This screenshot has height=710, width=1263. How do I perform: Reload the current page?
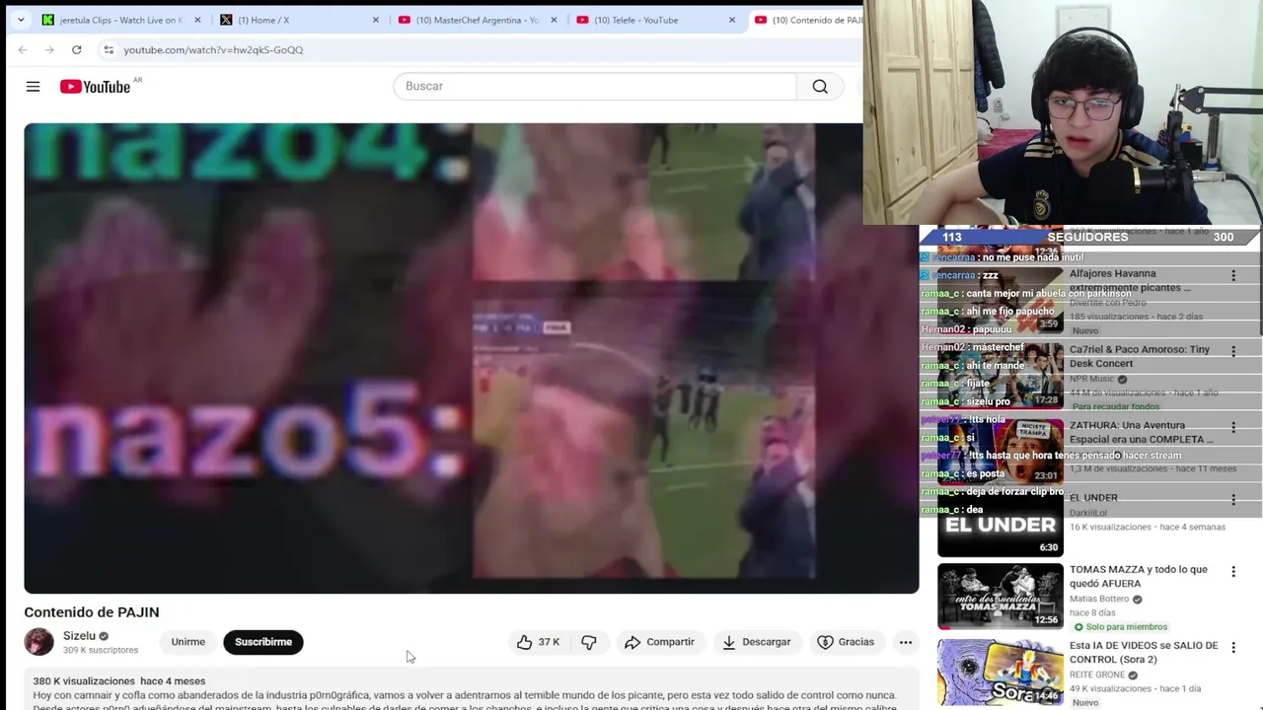point(76,49)
